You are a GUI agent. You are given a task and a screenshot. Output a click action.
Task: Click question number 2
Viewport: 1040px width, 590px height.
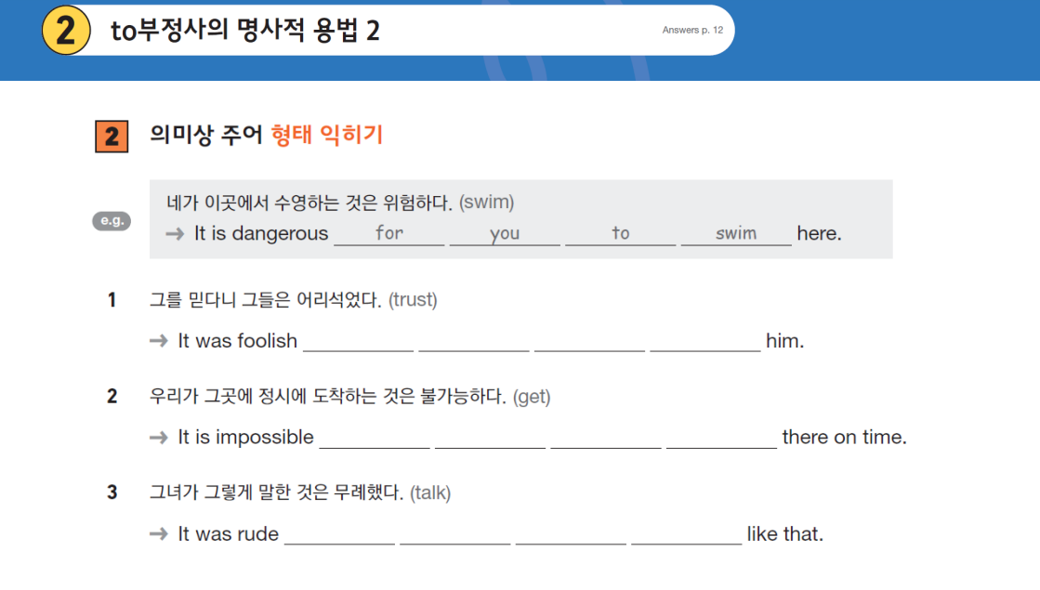click(x=112, y=397)
